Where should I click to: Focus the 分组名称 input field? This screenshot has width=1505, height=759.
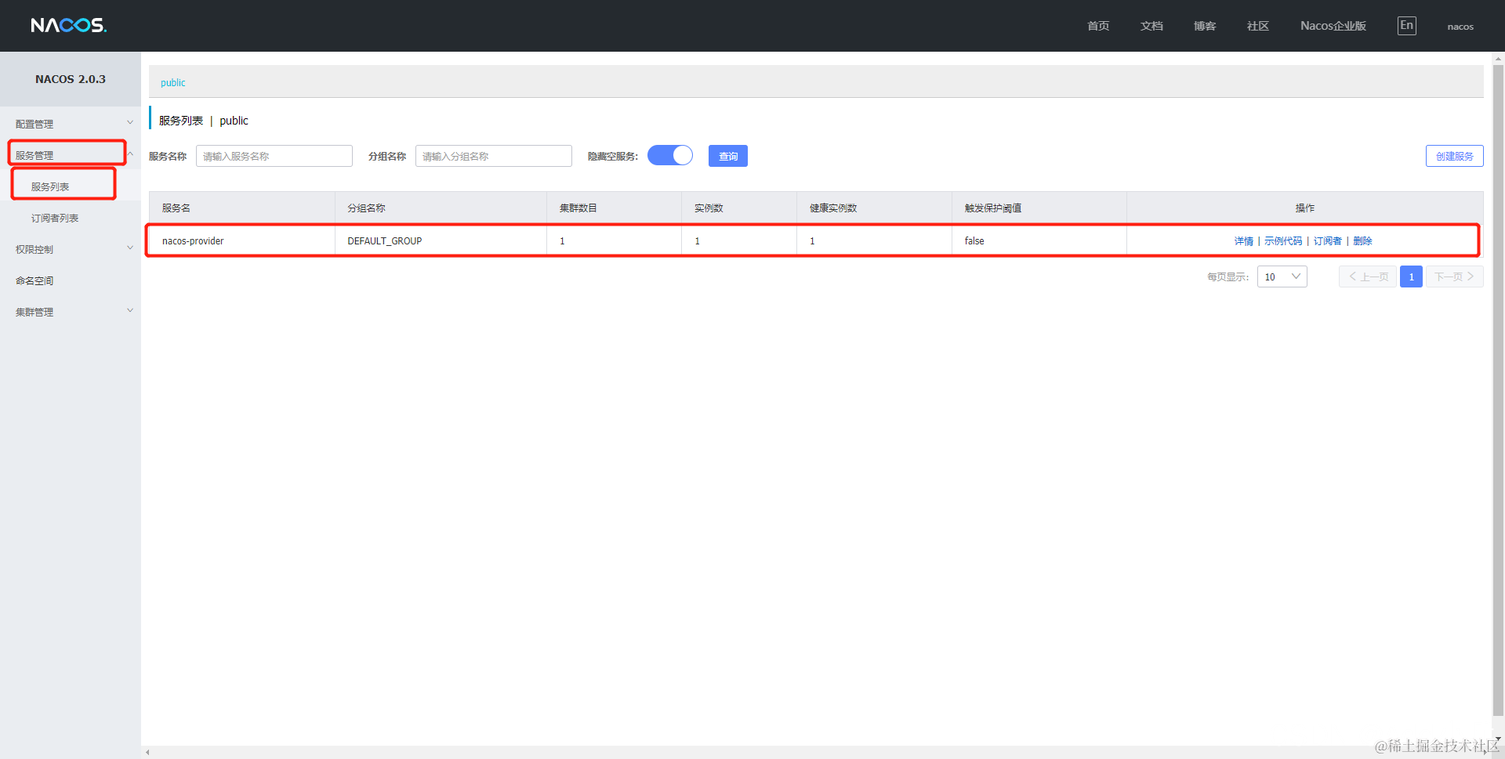pyautogui.click(x=494, y=156)
